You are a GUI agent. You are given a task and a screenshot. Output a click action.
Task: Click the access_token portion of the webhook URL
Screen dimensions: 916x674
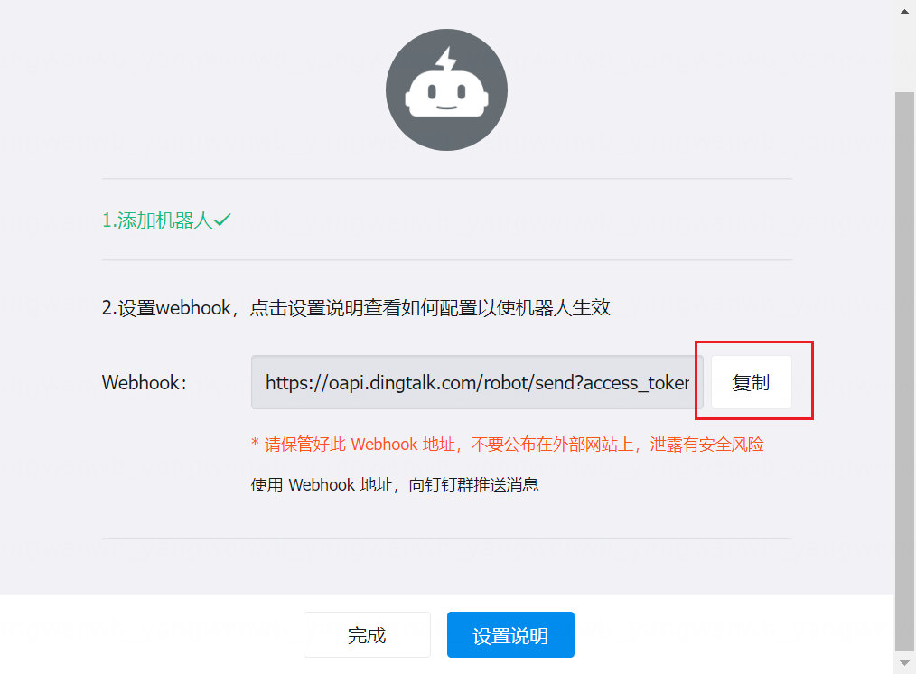pyautogui.click(x=641, y=382)
